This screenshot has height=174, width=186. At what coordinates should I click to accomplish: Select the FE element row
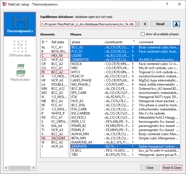pyautogui.click(x=54, y=72)
